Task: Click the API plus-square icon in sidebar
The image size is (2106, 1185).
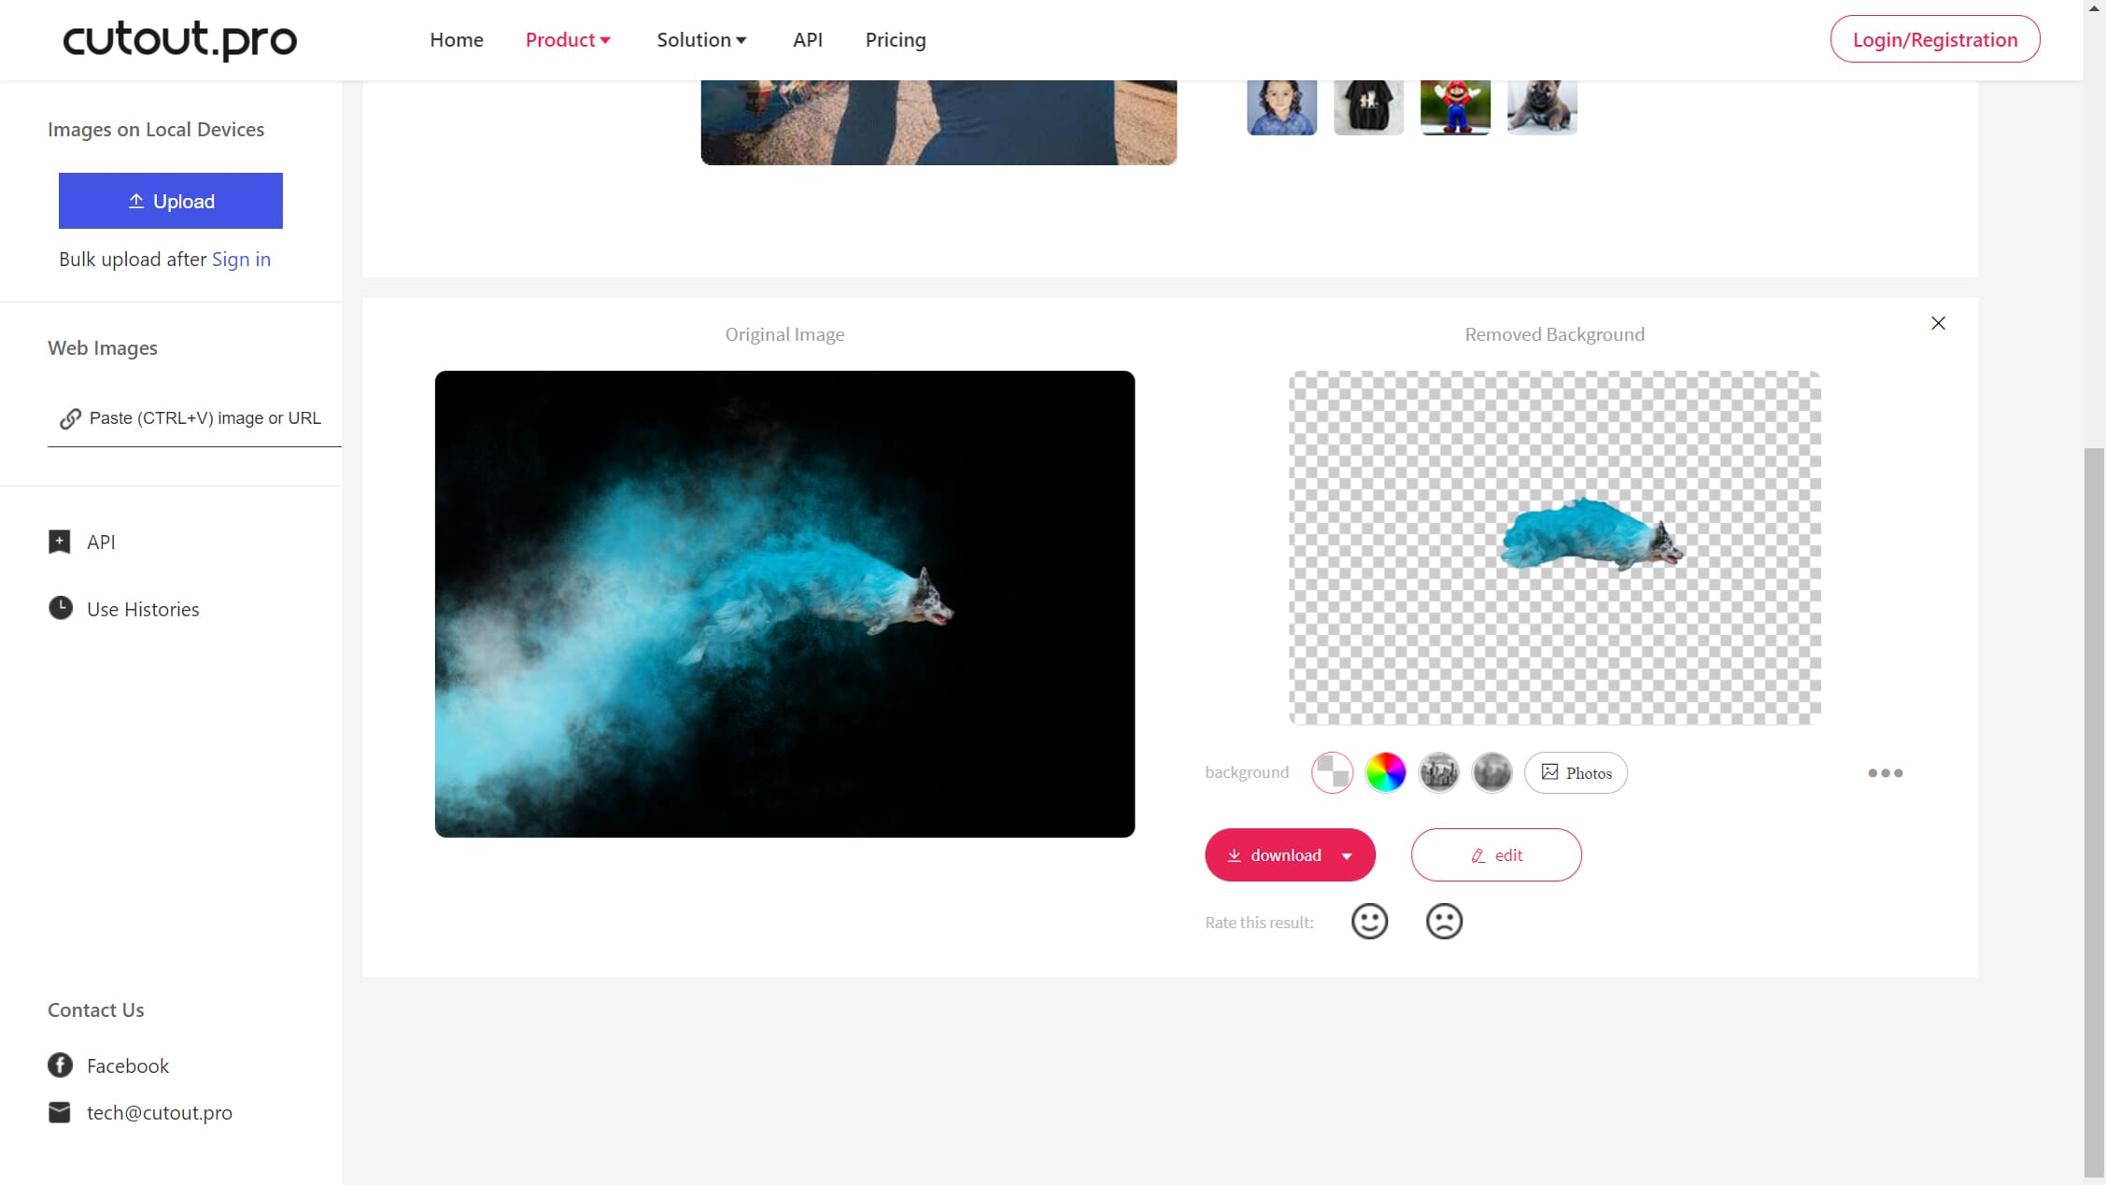Action: (x=59, y=542)
